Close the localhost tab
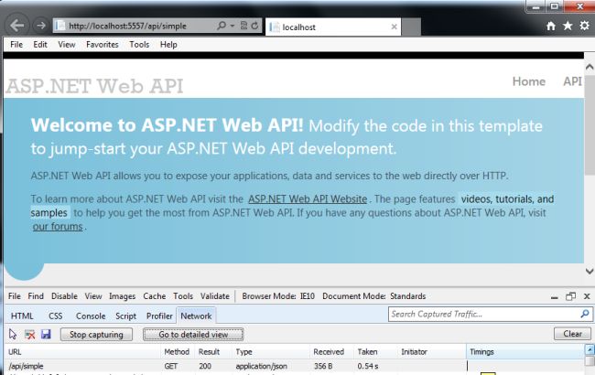Screen dimensions: 595x375 click(x=394, y=27)
